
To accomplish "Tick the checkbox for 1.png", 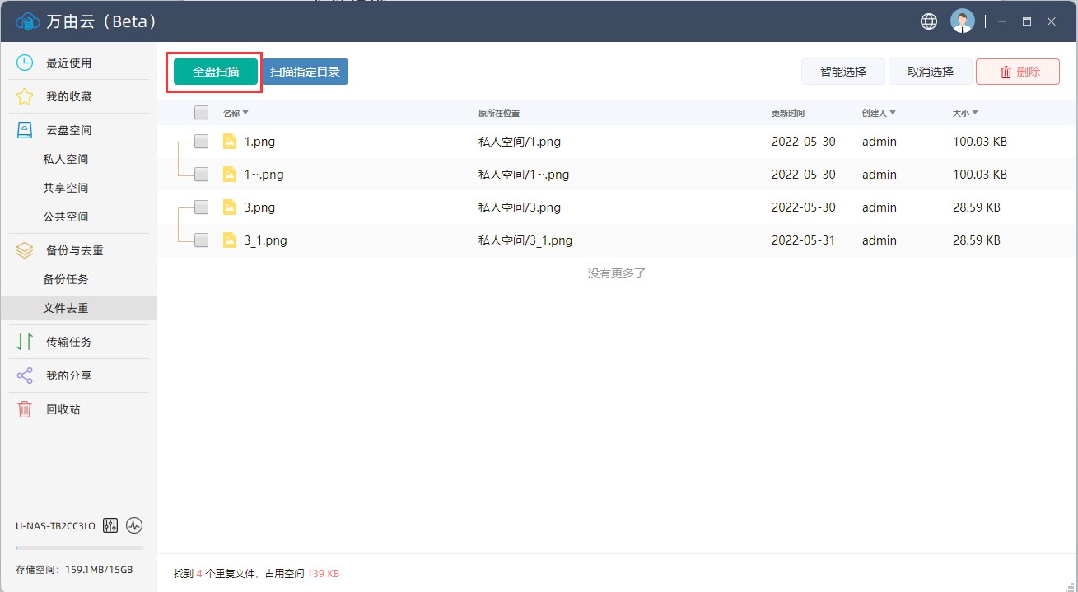I will [201, 142].
